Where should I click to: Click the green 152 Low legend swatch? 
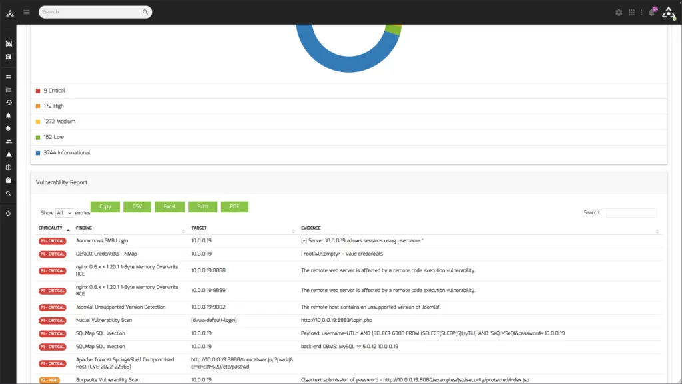point(38,138)
